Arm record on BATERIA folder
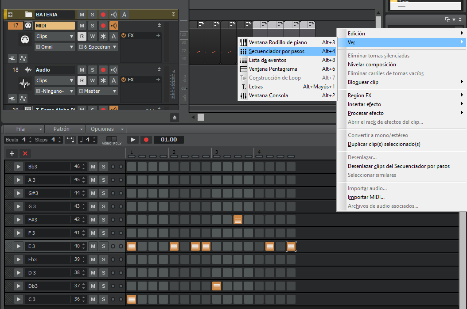467x309 pixels. click(x=103, y=15)
